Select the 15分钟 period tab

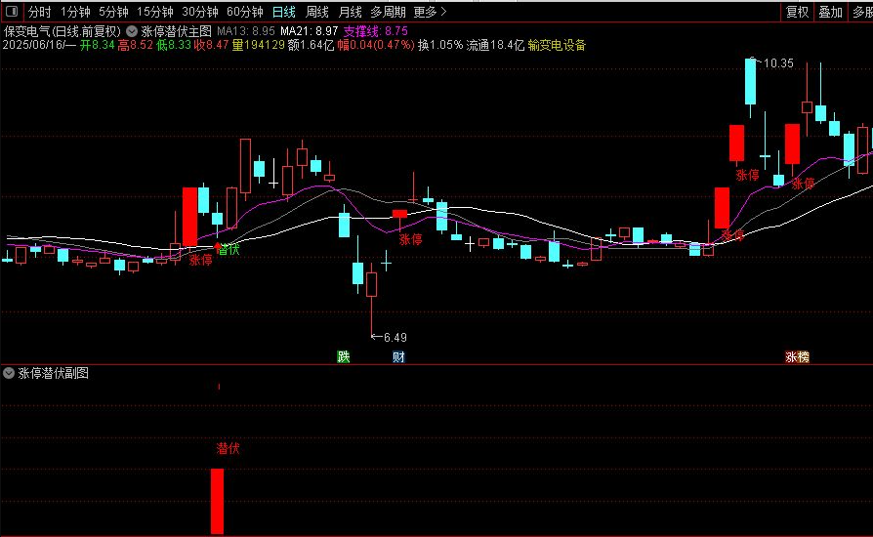click(155, 12)
